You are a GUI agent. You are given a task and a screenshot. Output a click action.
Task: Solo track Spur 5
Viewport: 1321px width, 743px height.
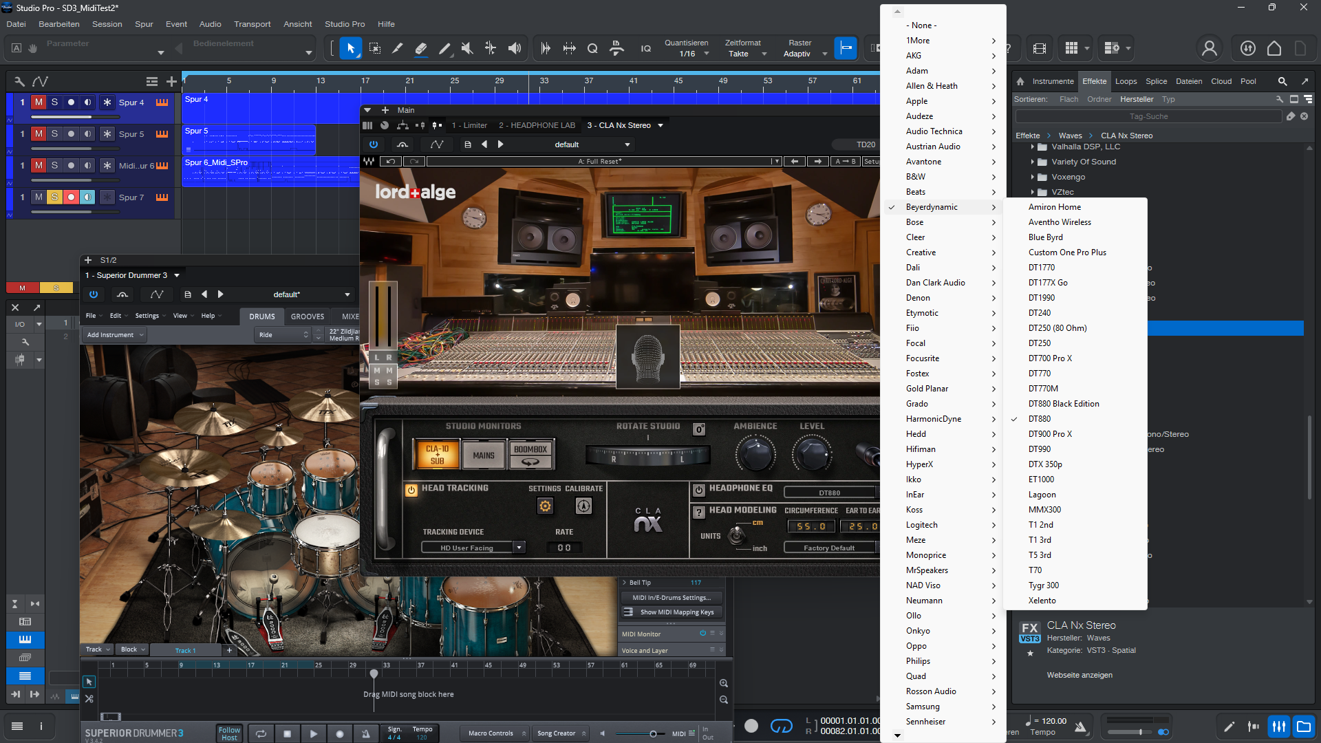point(54,133)
